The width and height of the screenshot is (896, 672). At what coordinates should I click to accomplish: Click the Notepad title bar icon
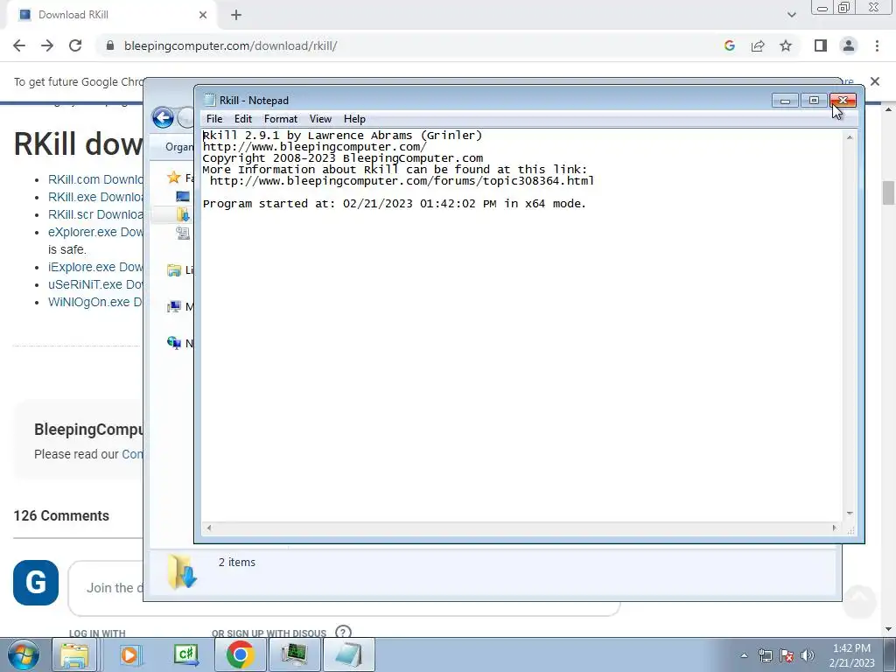pyautogui.click(x=210, y=100)
